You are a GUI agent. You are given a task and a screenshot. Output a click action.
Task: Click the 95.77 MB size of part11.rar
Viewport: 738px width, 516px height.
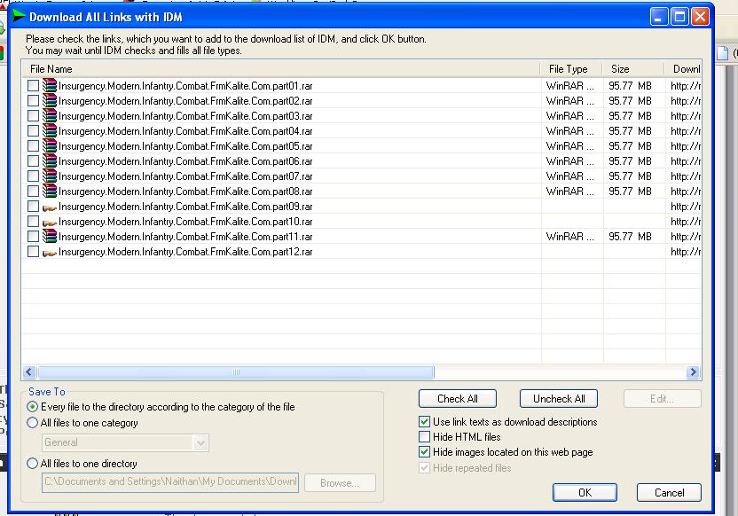(x=630, y=237)
